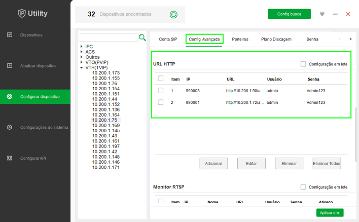Expand the Outros tree node
This screenshot has height=222, width=359.
pyautogui.click(x=81, y=57)
